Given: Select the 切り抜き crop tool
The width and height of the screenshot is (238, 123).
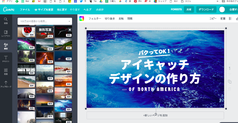Looking at the screenshot, I should point(110,19).
